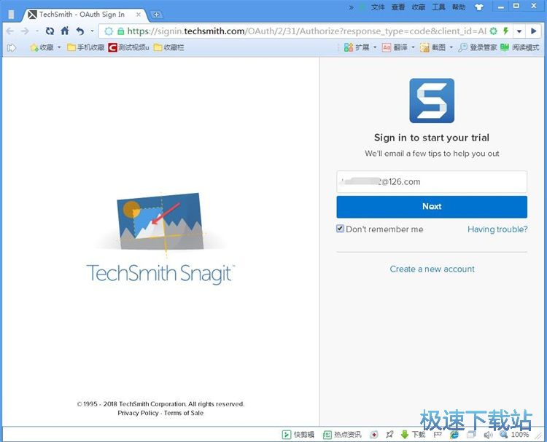Screen dimensions: 547x442
Task: Open the 100% zoom control
Action: pyautogui.click(x=515, y=434)
